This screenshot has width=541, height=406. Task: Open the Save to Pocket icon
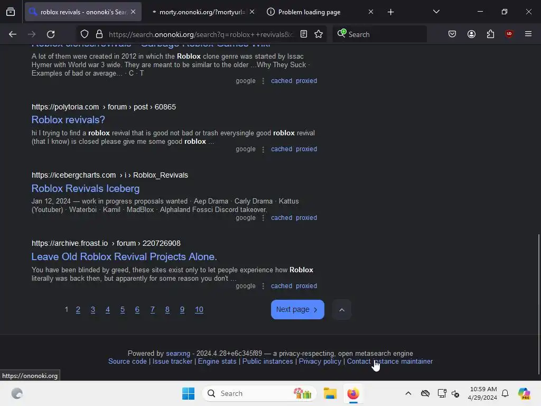pyautogui.click(x=452, y=34)
